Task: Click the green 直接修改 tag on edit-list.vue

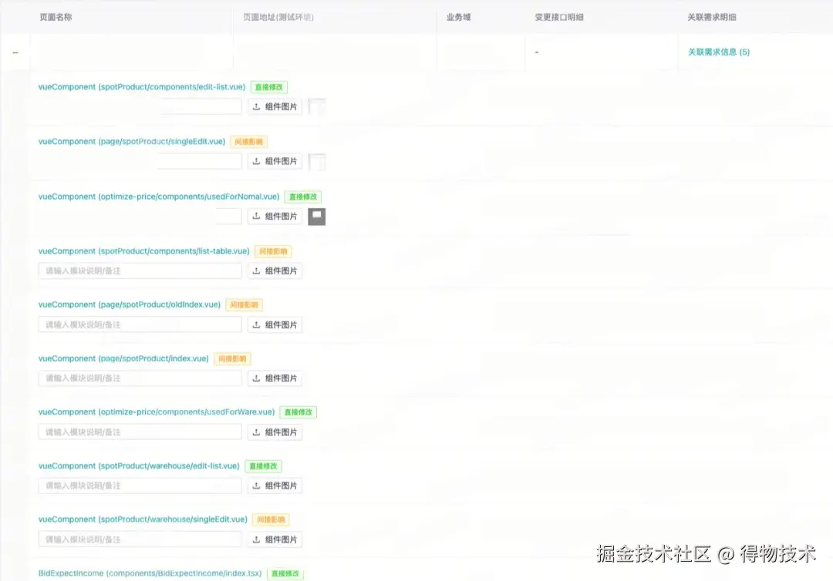Action: (268, 86)
